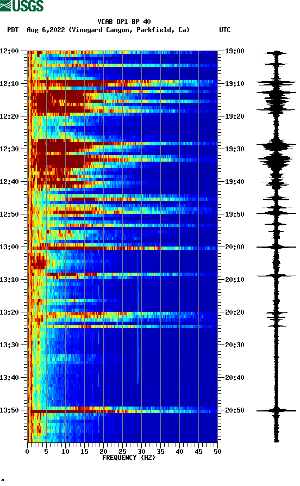The height and width of the screenshot is (486, 300).
Task: Click the seismogram waveform spike at 20:00
Action: pyautogui.click(x=276, y=247)
